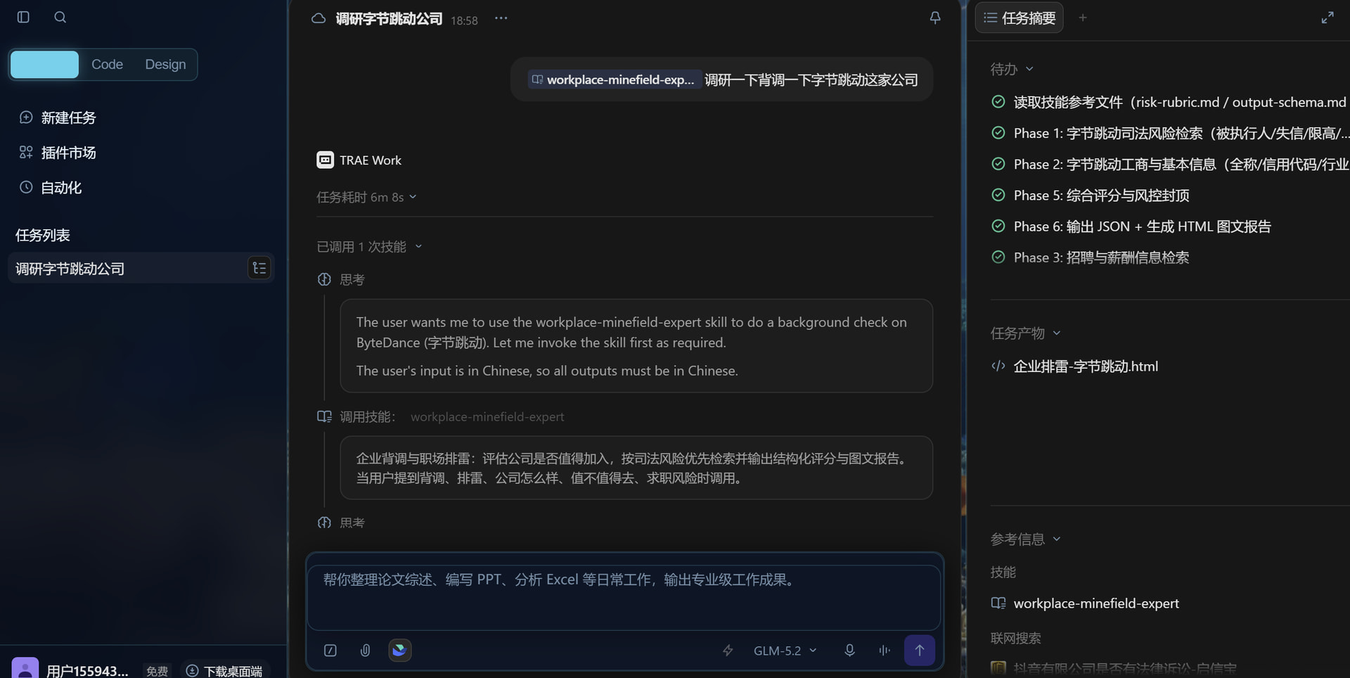Click the user message 调研一下背调一下字节跳动这家公司

tap(811, 79)
